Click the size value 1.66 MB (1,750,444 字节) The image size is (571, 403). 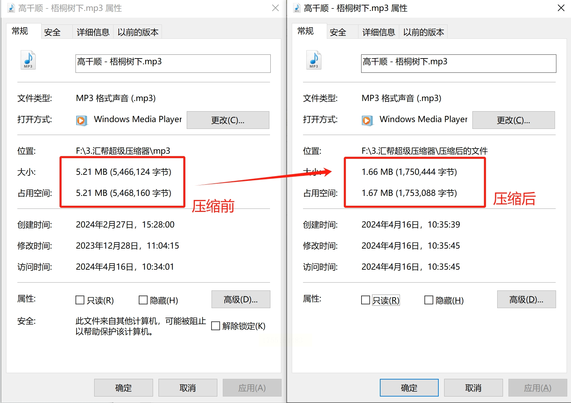(x=409, y=172)
